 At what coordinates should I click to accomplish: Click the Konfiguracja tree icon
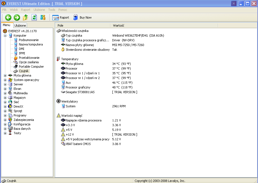tap(10, 124)
